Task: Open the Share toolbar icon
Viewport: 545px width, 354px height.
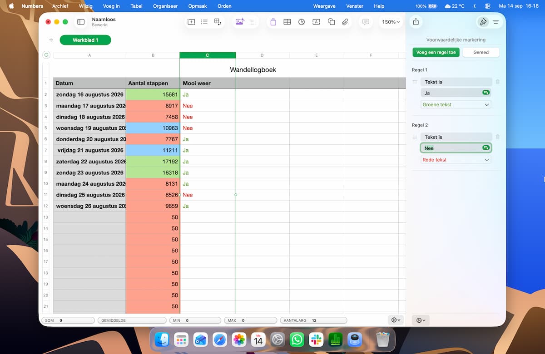Action: pyautogui.click(x=416, y=22)
